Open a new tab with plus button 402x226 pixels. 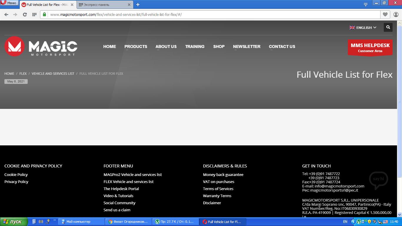click(138, 4)
